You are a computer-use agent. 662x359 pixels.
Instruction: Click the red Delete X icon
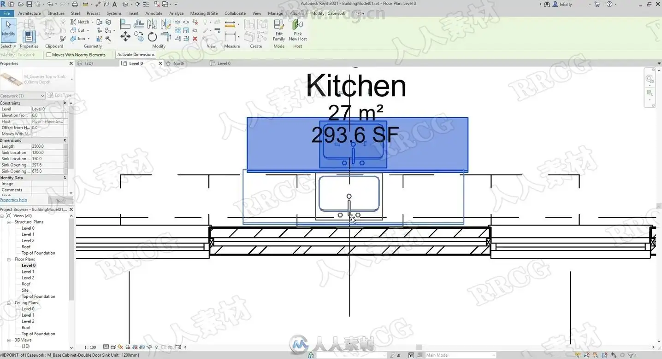pos(195,39)
